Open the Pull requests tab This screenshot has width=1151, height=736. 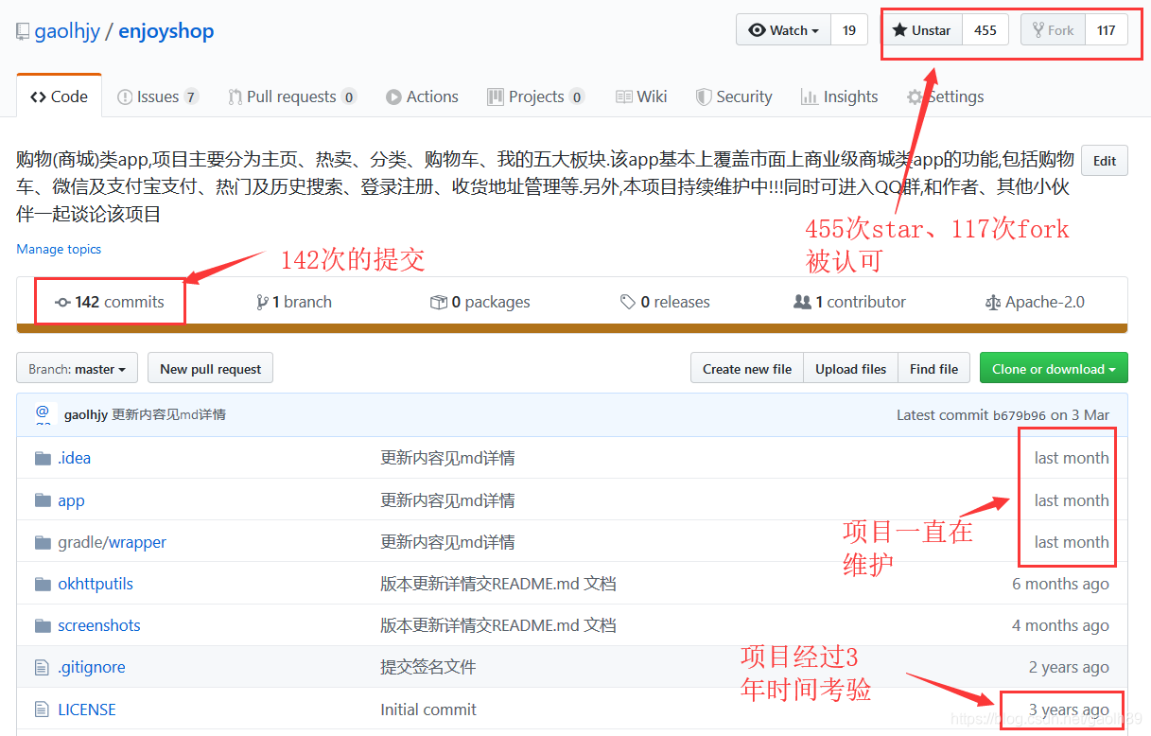292,96
